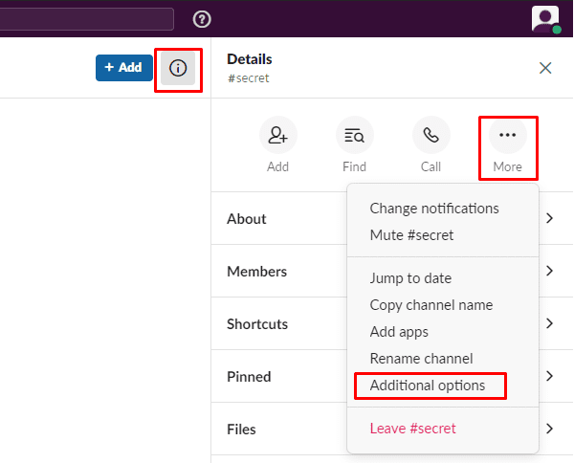Image resolution: width=574 pixels, height=463 pixels.
Task: Select Jump to date
Action: 410,278
